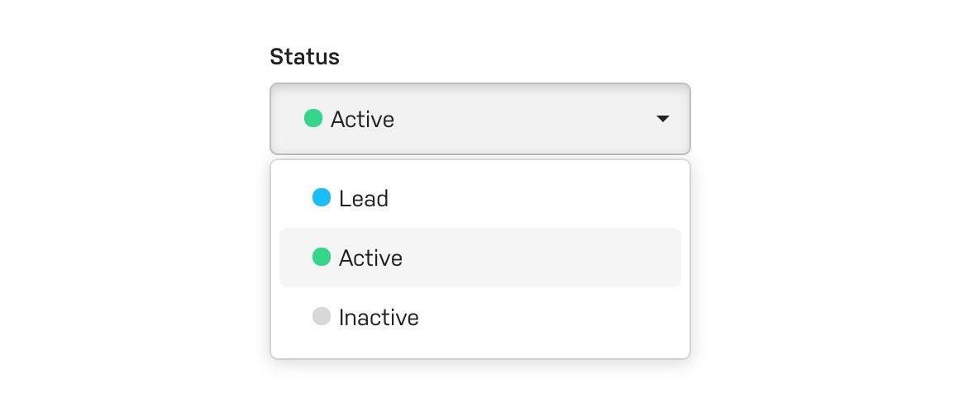Click the green dot inside the Status field

coord(313,118)
